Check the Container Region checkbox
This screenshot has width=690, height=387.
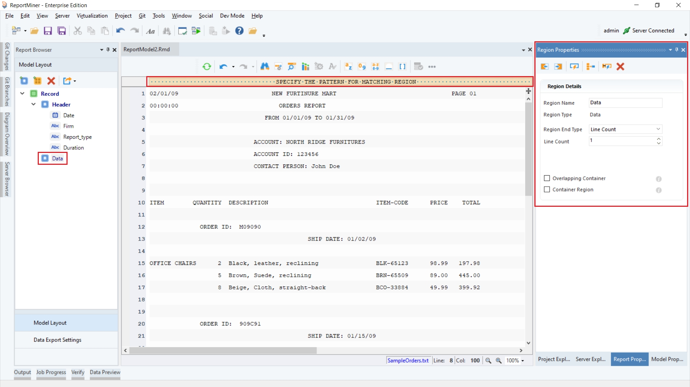tap(547, 189)
